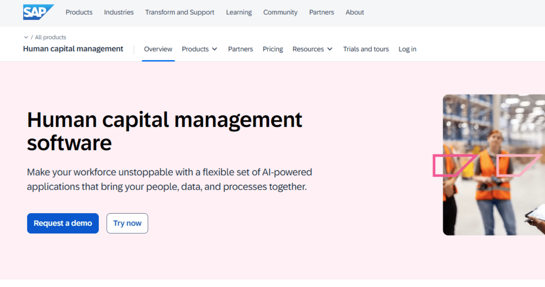Expand the Resources dropdown menu
545x287 pixels.
(x=312, y=49)
